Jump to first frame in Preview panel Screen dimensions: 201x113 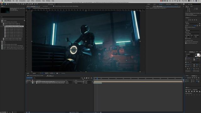pyautogui.click(x=189, y=20)
